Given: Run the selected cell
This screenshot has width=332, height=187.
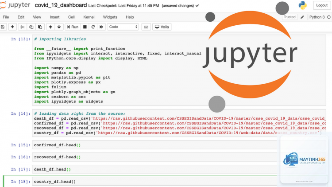Looking at the screenshot, I should (x=73, y=27).
